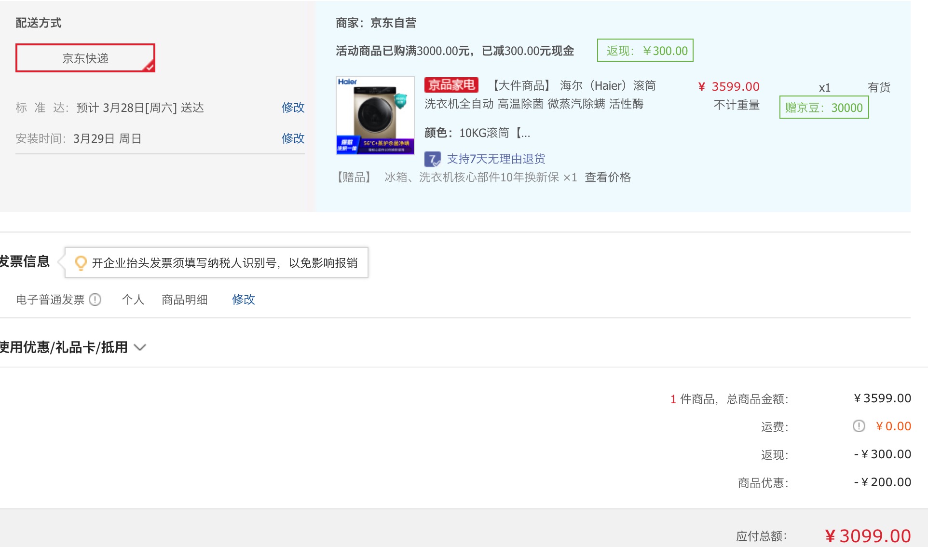Open the Haier washing machine thumbnail

click(x=375, y=115)
